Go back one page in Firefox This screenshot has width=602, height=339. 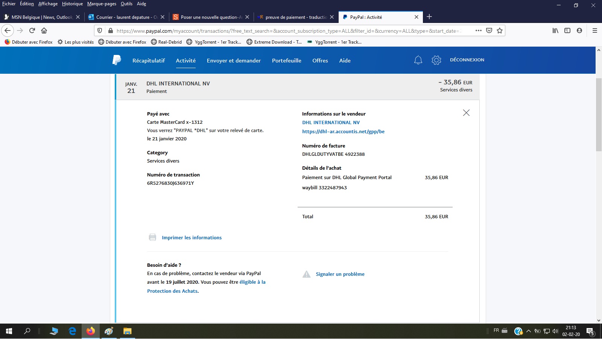(8, 30)
